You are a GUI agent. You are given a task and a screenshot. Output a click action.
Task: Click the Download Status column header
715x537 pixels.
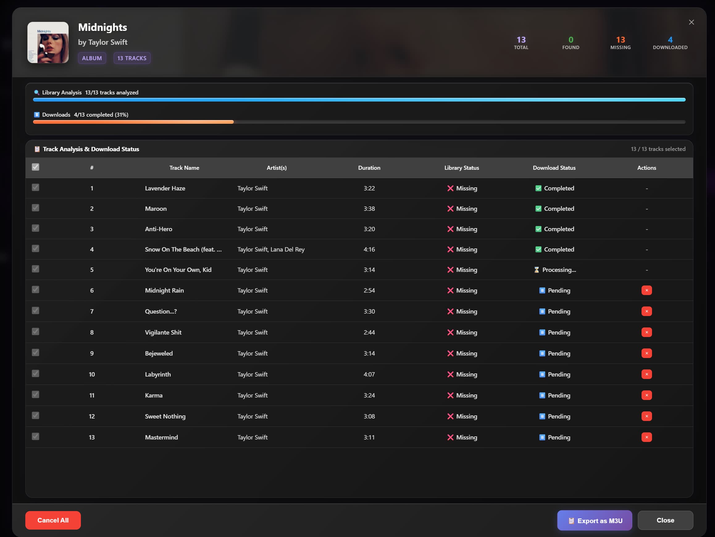[x=554, y=168]
